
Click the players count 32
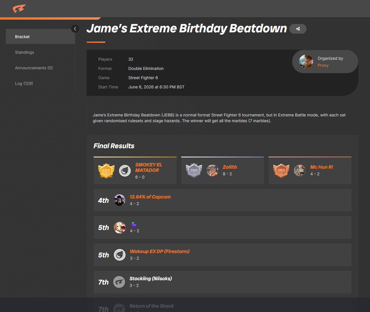[131, 59]
